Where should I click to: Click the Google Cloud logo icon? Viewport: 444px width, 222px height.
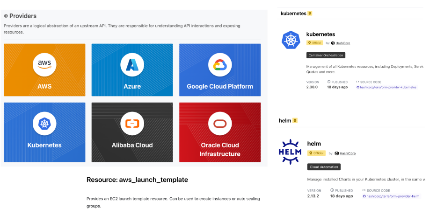pyautogui.click(x=220, y=65)
